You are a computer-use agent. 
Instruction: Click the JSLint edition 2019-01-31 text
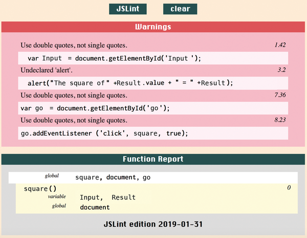pos(153,225)
